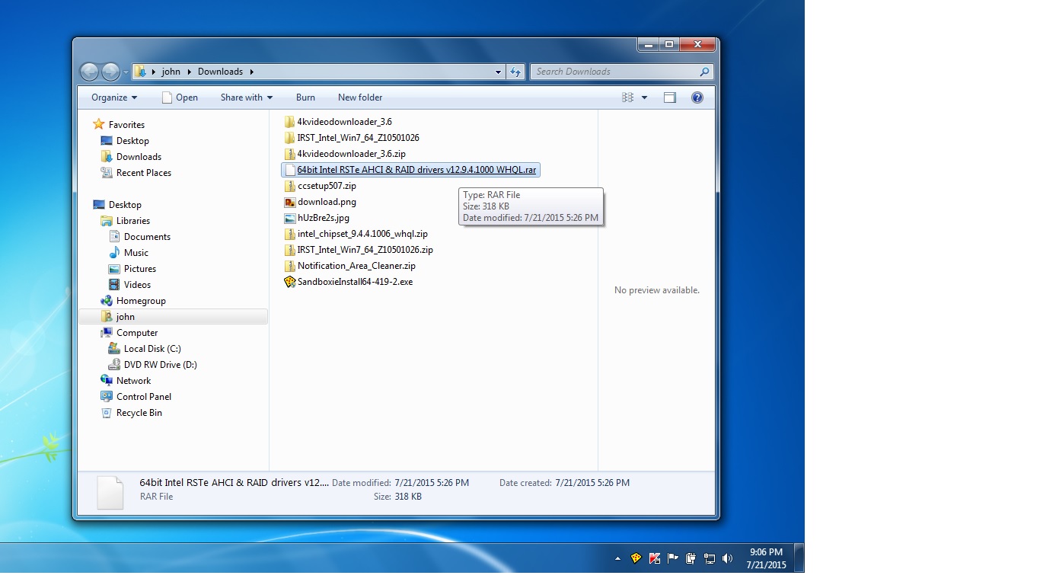
Task: Click Date created value in details pane
Action: point(592,483)
